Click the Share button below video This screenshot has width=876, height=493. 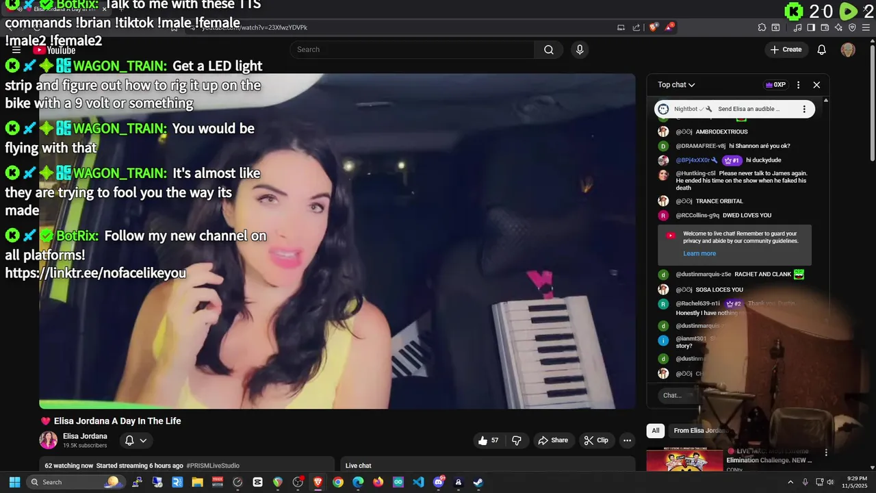(x=553, y=440)
